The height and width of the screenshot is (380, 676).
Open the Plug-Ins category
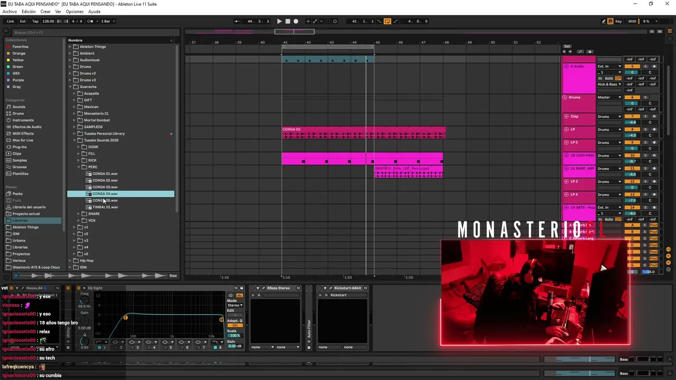(20, 147)
